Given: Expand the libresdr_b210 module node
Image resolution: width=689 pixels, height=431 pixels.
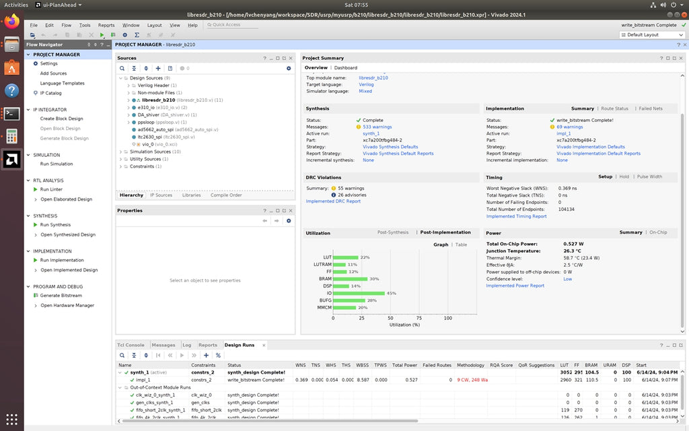Looking at the screenshot, I should coord(129,100).
